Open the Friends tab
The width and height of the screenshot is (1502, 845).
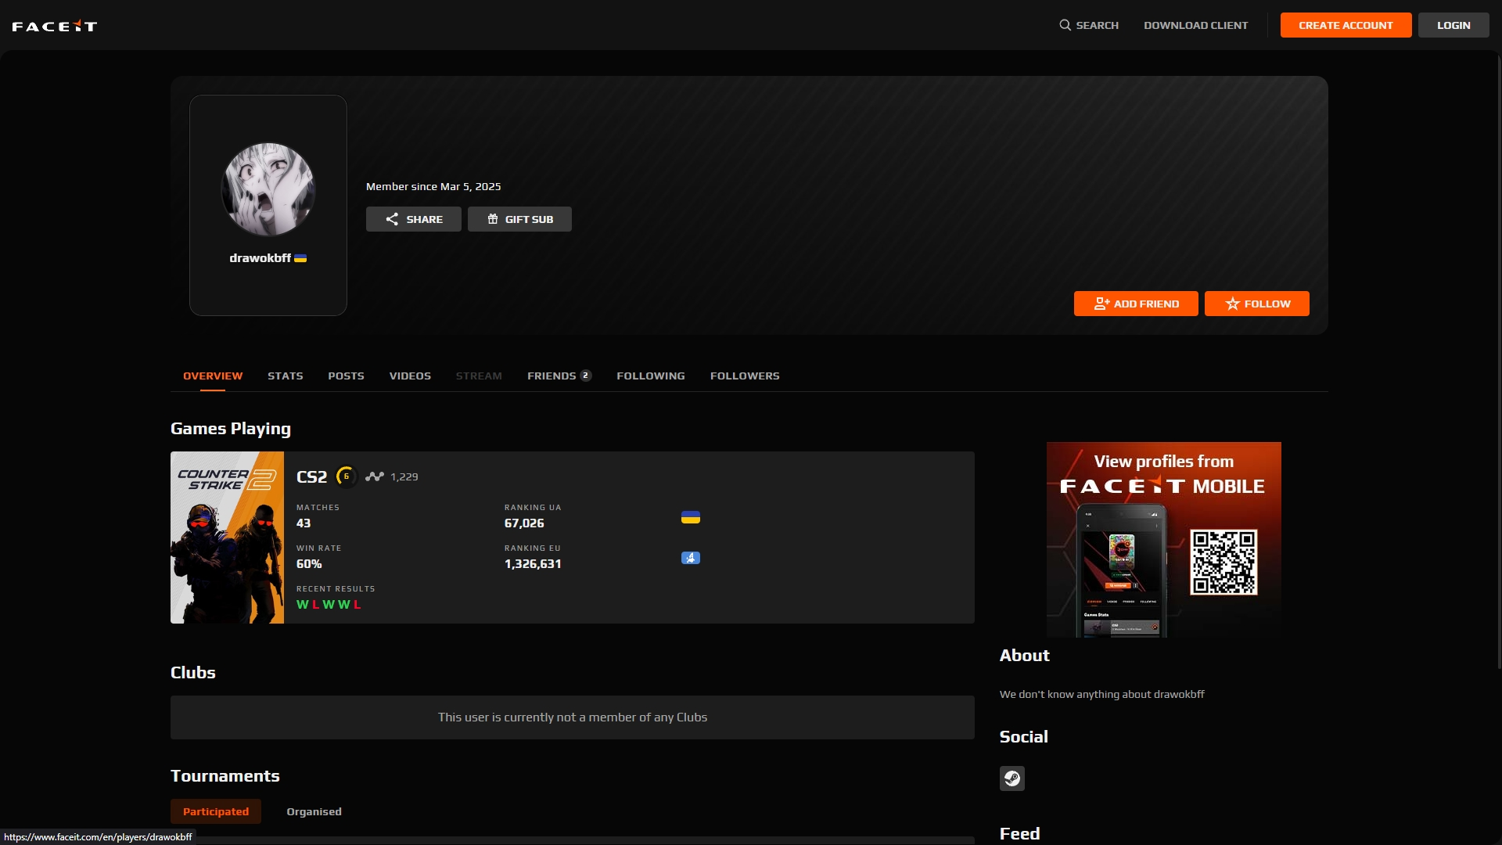pos(559,376)
